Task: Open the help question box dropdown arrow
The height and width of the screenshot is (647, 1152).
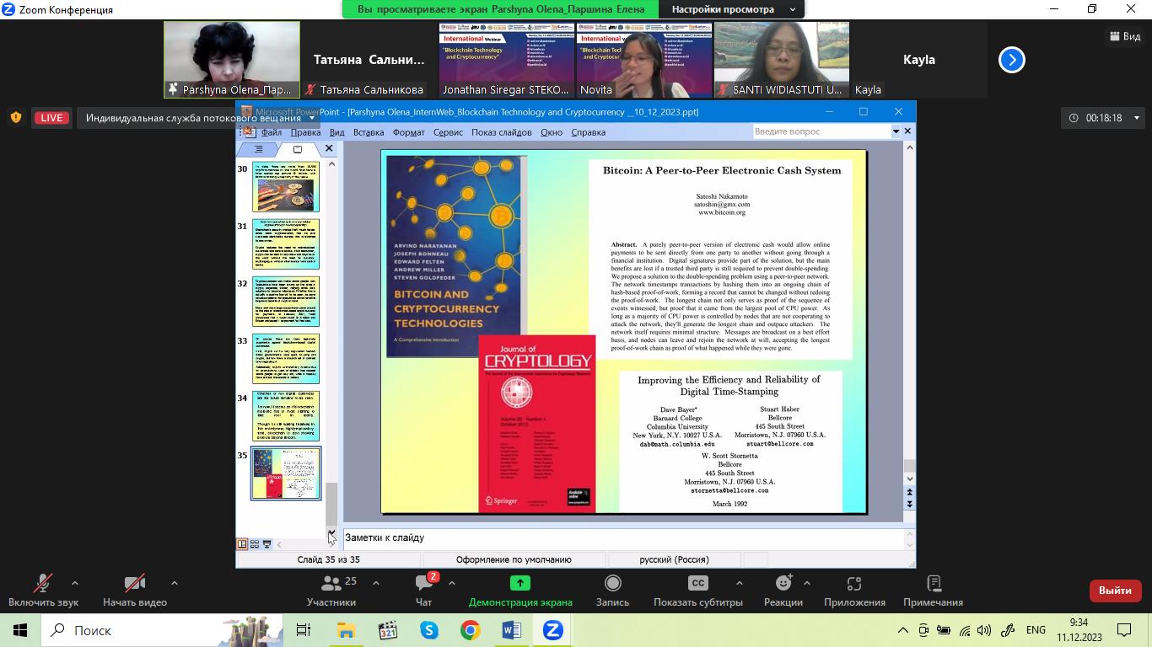Action: click(896, 131)
